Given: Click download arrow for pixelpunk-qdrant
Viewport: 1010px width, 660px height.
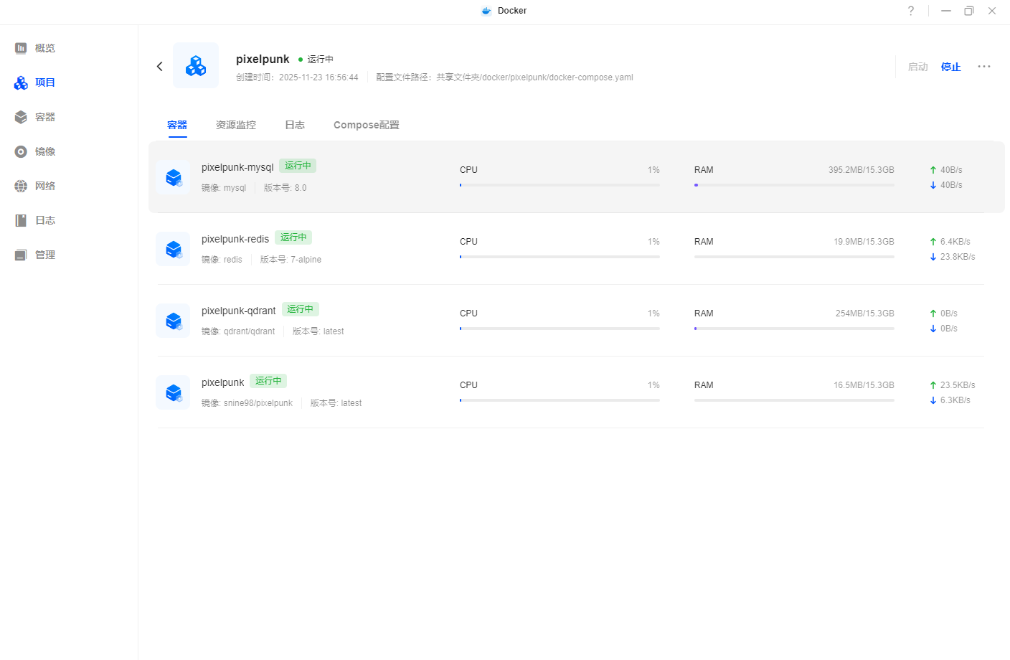Looking at the screenshot, I should click(x=933, y=329).
